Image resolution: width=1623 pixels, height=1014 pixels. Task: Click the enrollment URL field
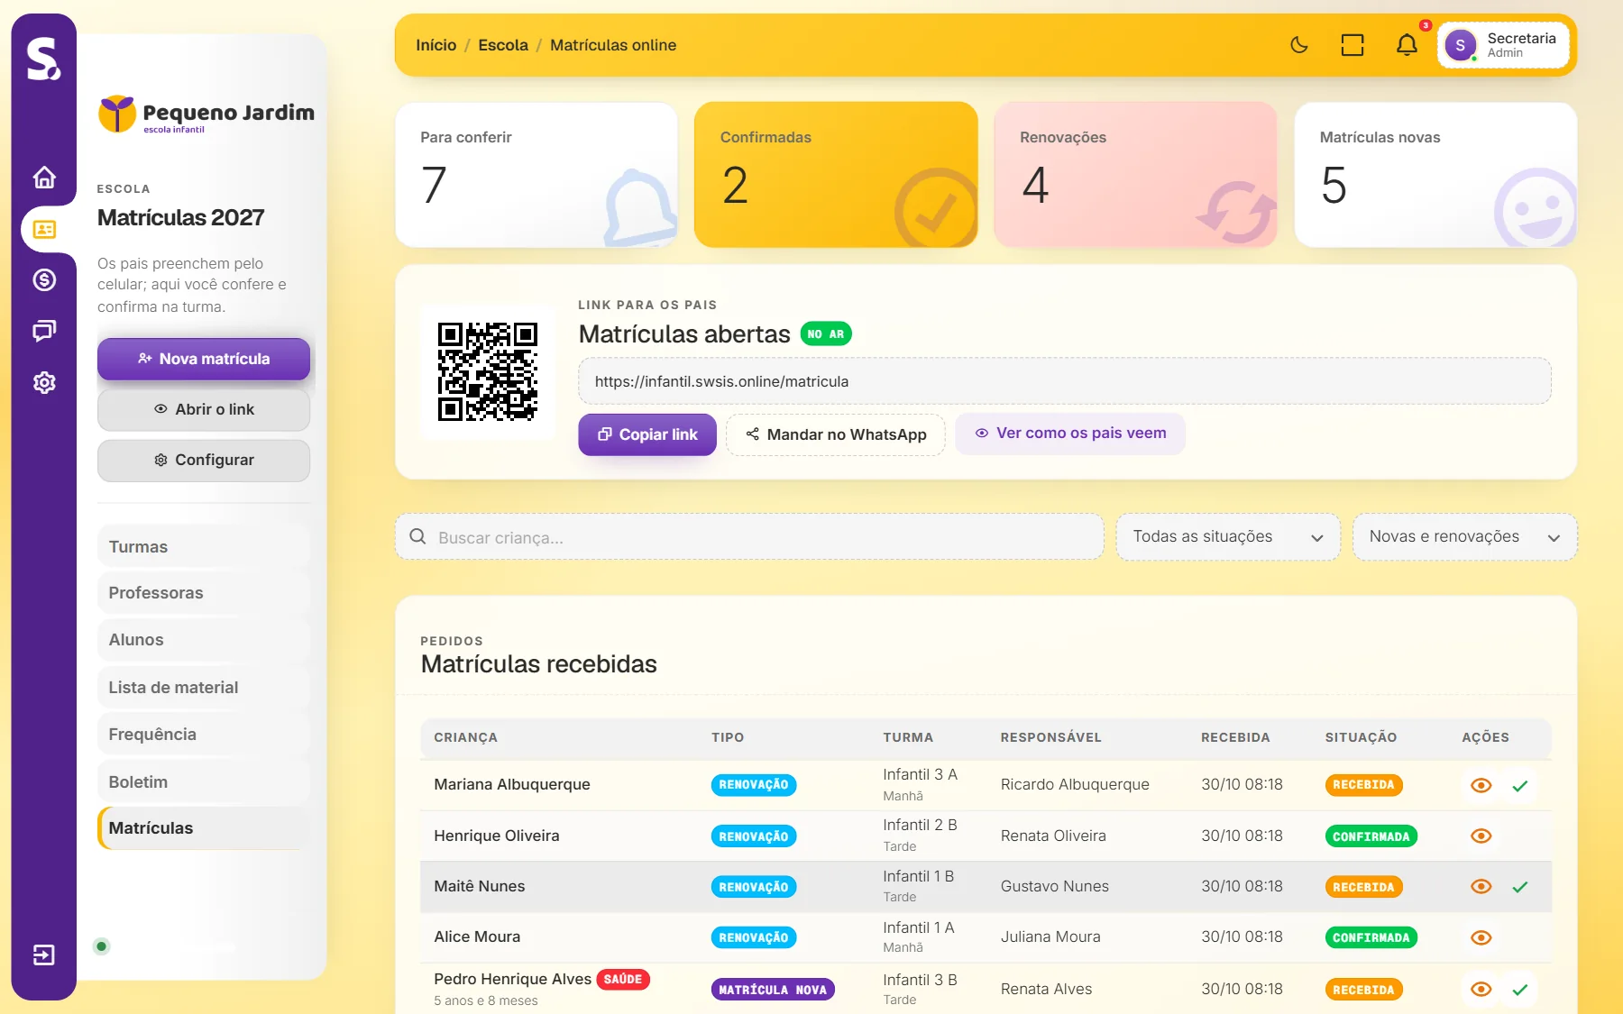coord(1065,381)
